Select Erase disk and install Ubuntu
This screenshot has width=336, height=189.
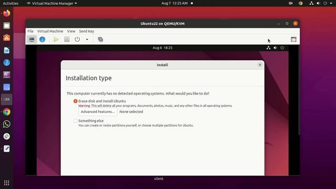[75, 101]
